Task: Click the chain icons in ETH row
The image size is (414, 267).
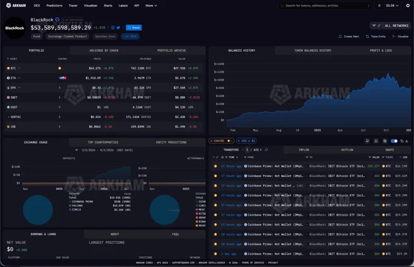Action: tap(63, 78)
